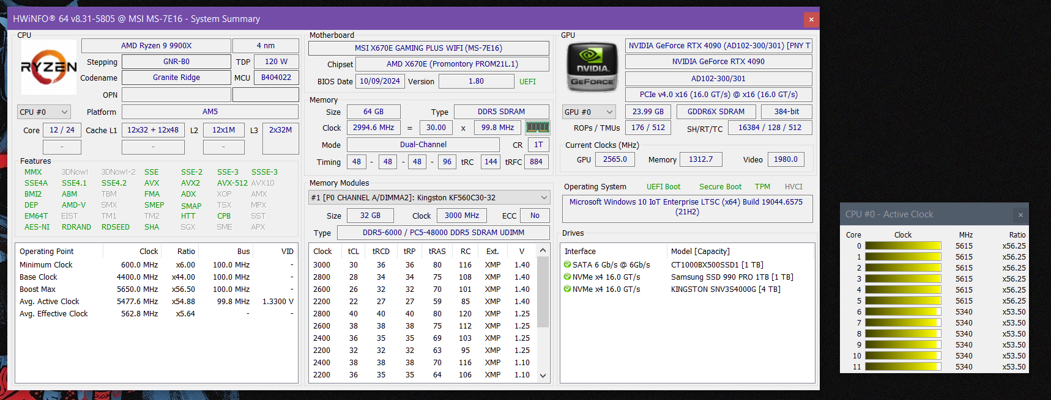This screenshot has height=400, width=1051.
Task: Click the Samsung SSD 990 PRO 1TB entry
Action: pyautogui.click(x=732, y=277)
